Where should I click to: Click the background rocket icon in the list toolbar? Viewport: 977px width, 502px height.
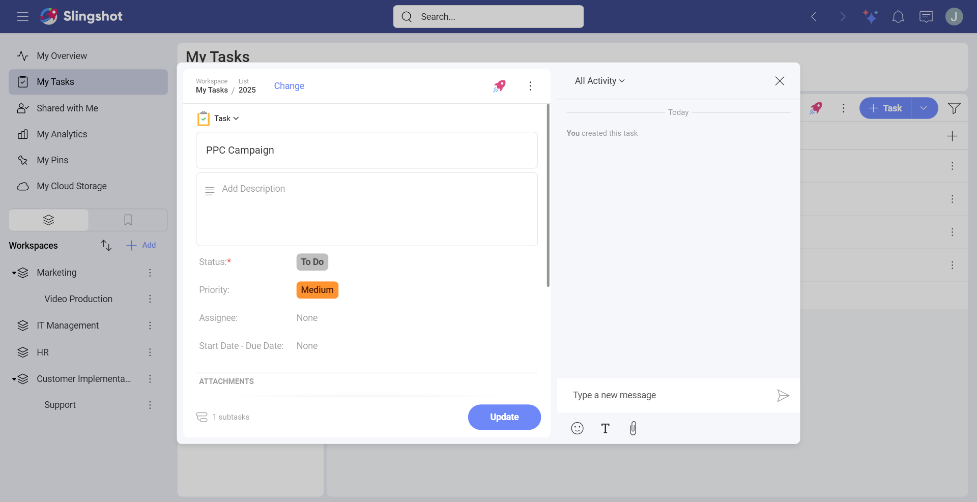point(816,108)
